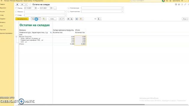Collapse the Магазин Продуктов group
189x106 pixels.
(x=17, y=37)
